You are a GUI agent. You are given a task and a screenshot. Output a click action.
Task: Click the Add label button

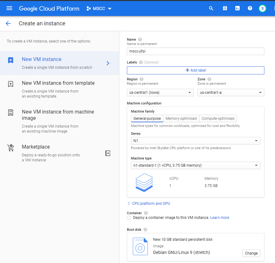click(195, 70)
